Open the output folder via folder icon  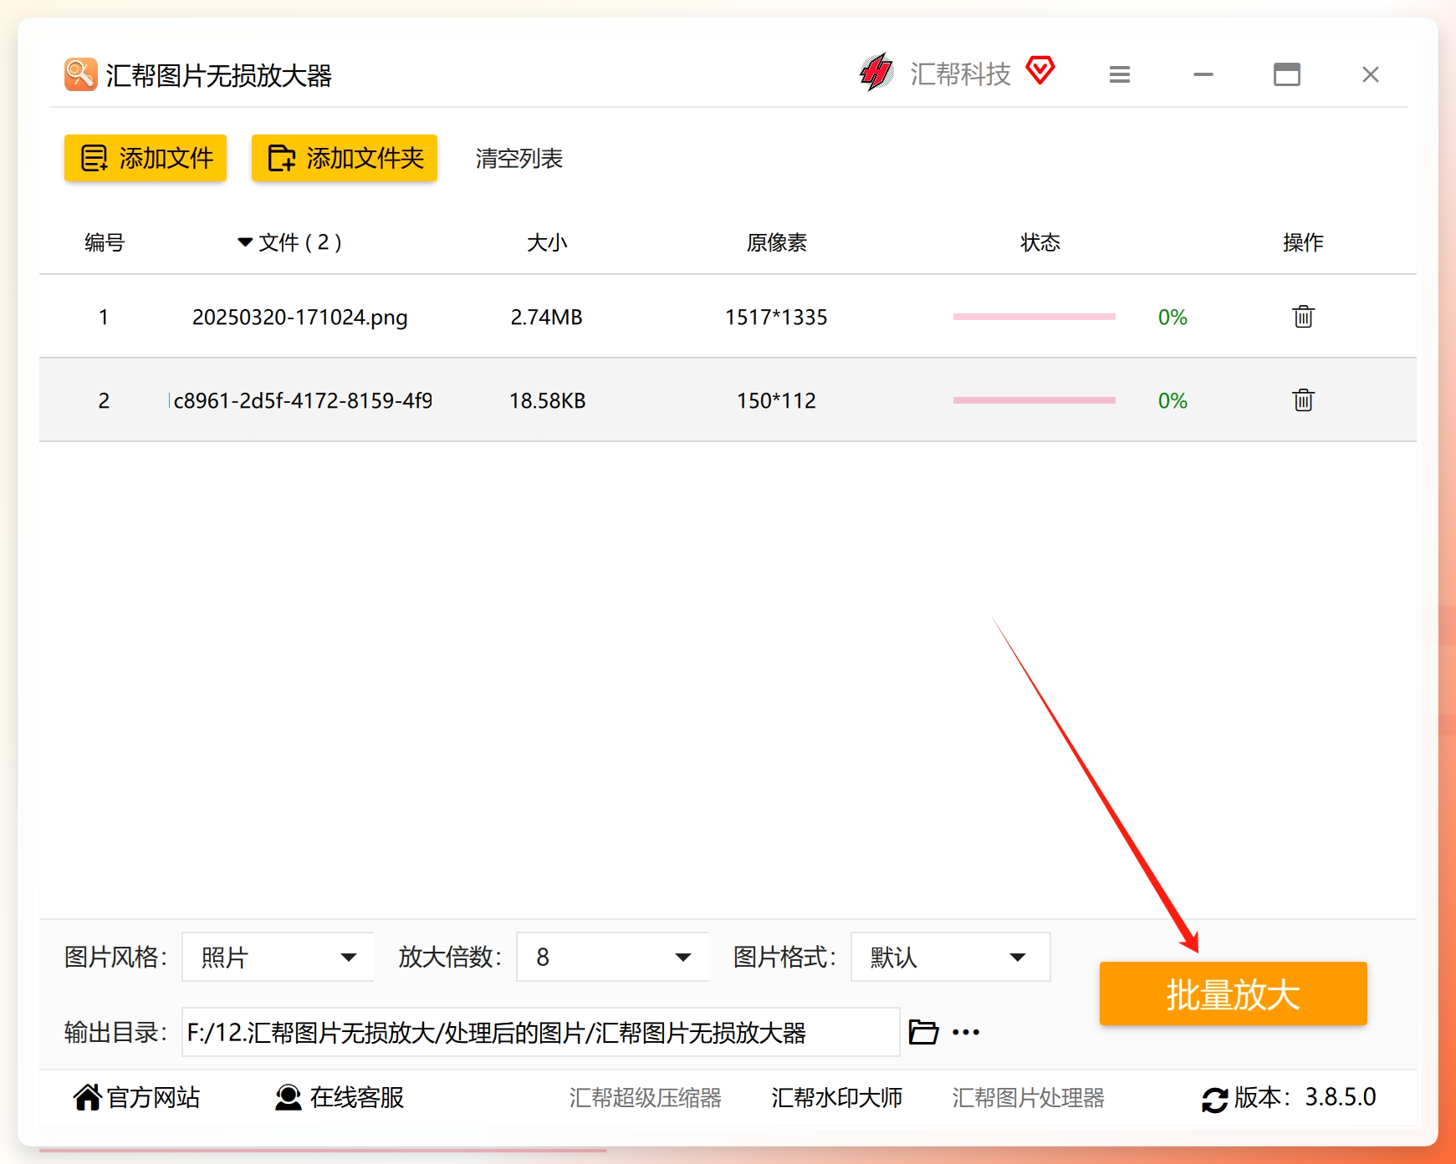(x=923, y=1032)
